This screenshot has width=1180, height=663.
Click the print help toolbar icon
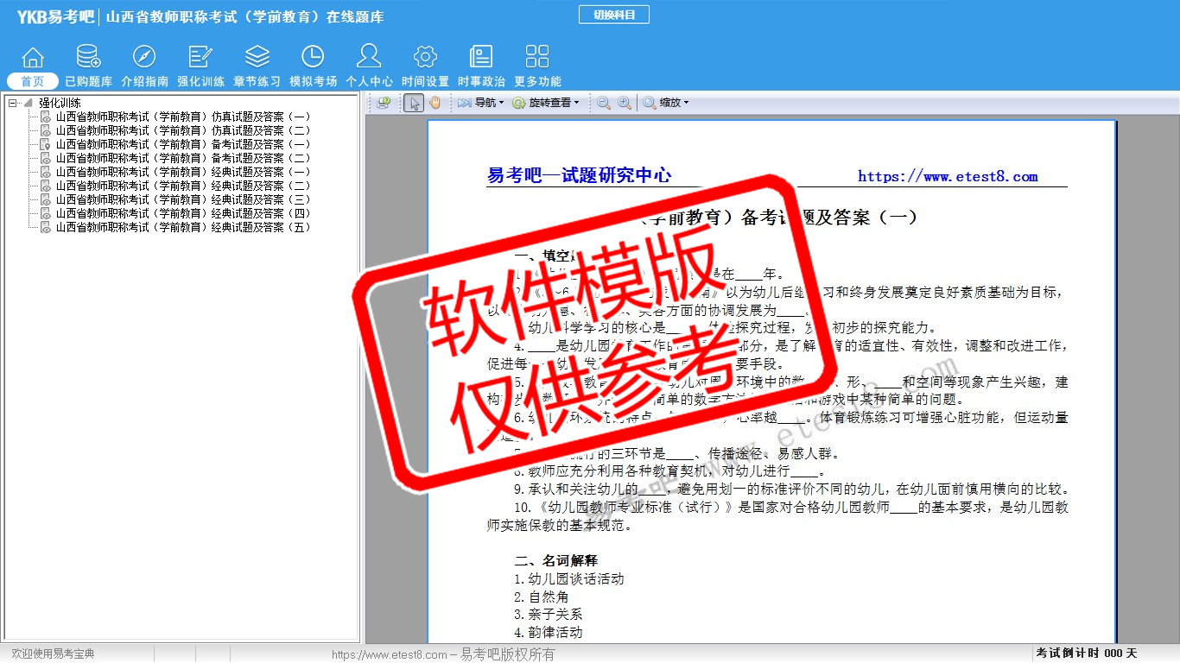coord(384,103)
